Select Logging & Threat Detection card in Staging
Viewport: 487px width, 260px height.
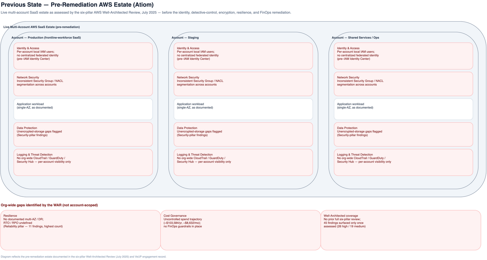tap(243, 162)
